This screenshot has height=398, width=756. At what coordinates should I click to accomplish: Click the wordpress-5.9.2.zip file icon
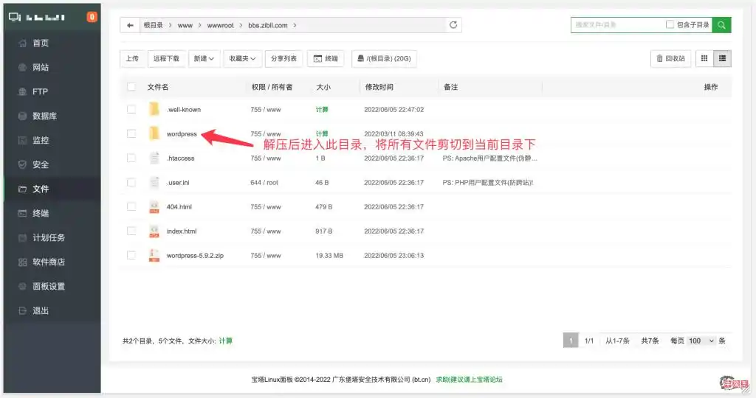(154, 255)
